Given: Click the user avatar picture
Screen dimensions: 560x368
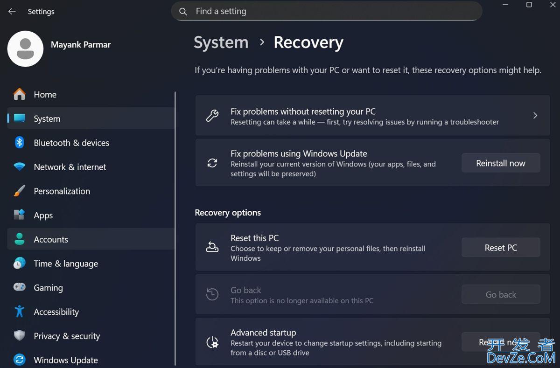Looking at the screenshot, I should coord(26,49).
